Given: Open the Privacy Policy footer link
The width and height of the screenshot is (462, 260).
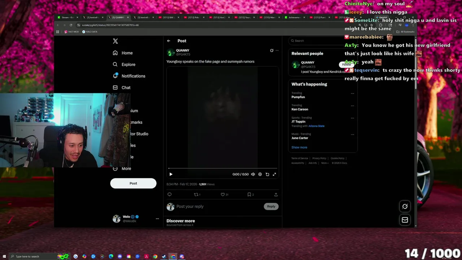Looking at the screenshot, I should tap(319, 158).
